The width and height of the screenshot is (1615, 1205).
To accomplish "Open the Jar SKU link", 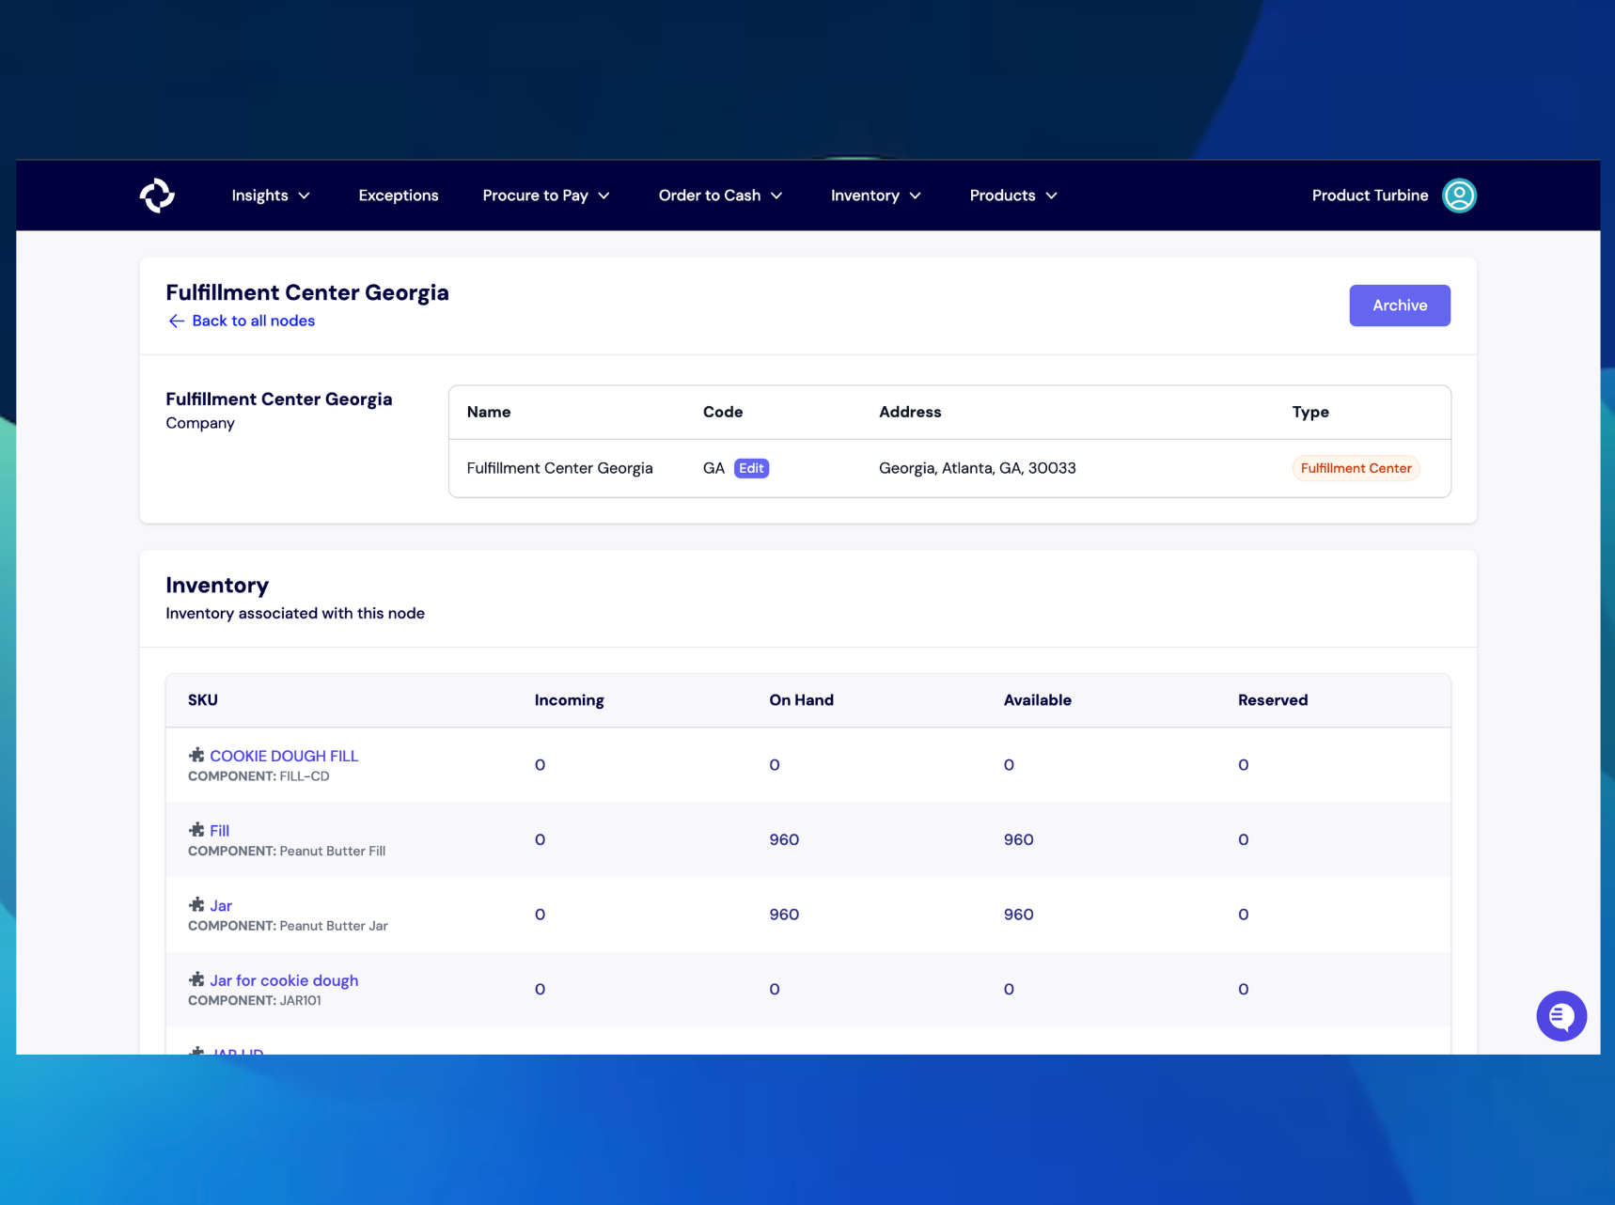I will [x=222, y=905].
